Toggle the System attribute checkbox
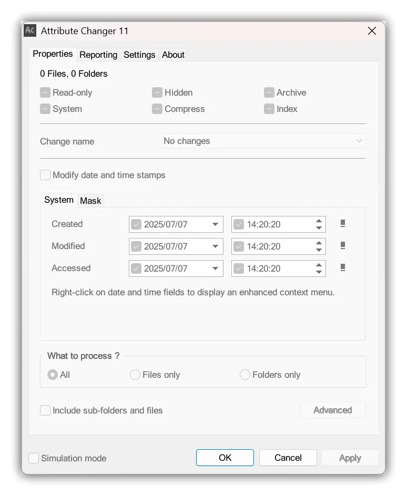Image resolution: width=407 pixels, height=496 pixels. [45, 109]
